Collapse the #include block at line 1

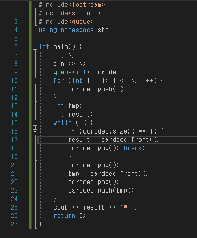(x=35, y=5)
